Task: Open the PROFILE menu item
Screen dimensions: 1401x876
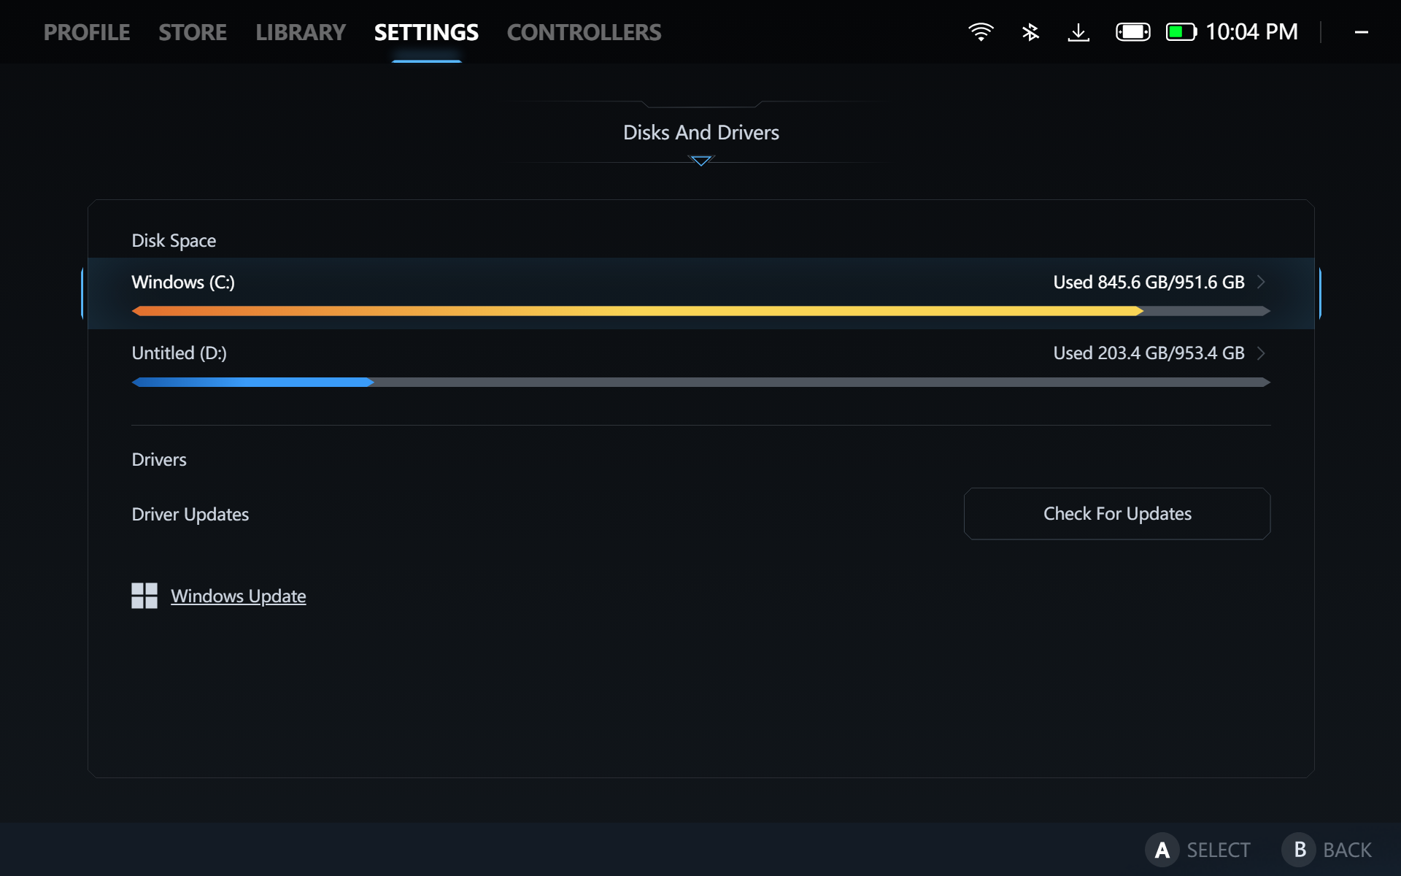Action: [x=86, y=31]
